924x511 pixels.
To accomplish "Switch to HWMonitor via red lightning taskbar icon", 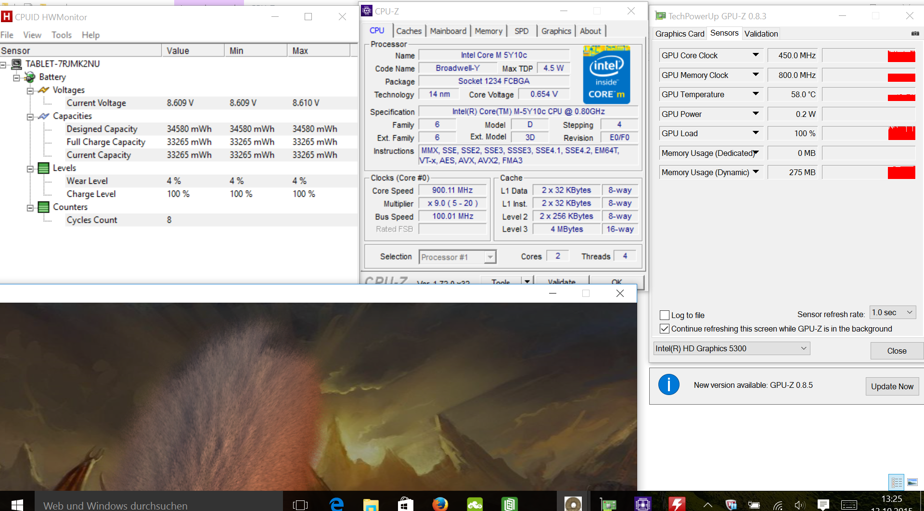I will pyautogui.click(x=677, y=504).
